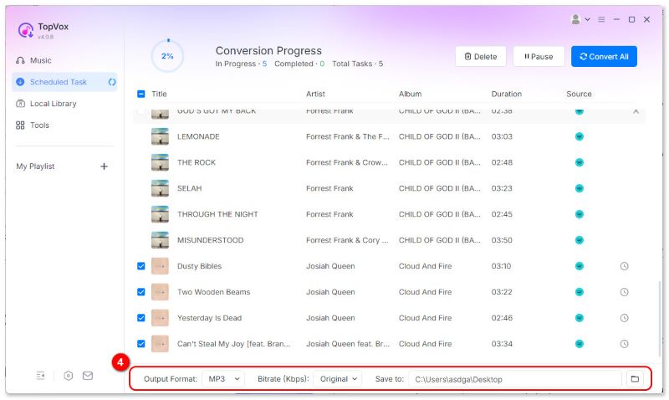The height and width of the screenshot is (400, 669).
Task: Click the Title column header
Action: click(159, 95)
